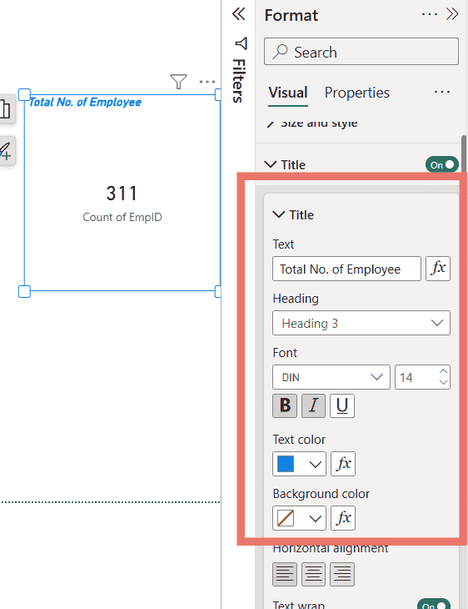Viewport: 468px width, 609px height.
Task: Collapse the inner Title subsection chevron
Action: 279,214
